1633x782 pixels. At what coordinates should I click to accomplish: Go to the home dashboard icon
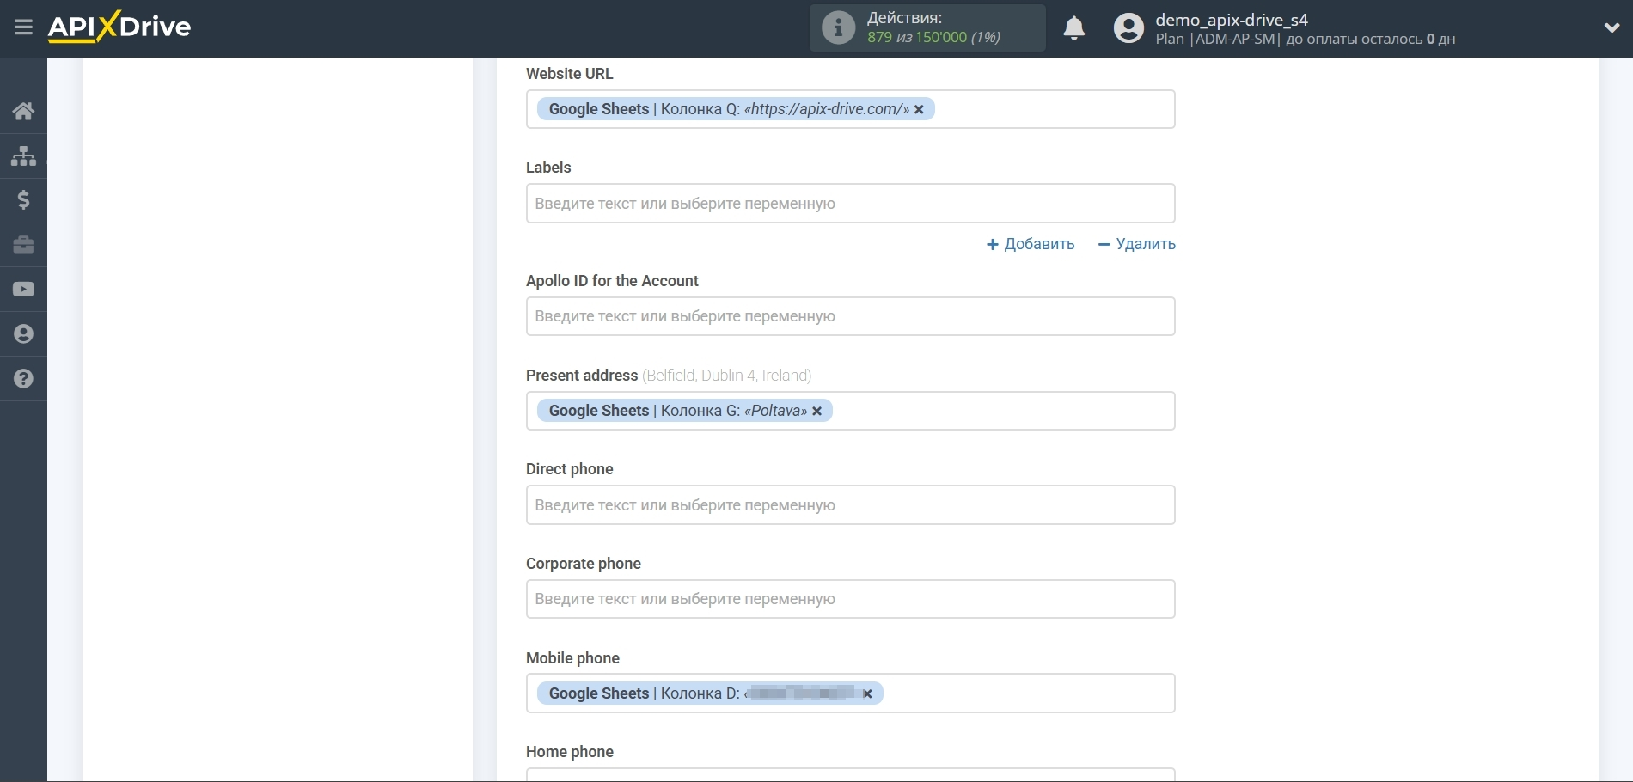point(23,111)
